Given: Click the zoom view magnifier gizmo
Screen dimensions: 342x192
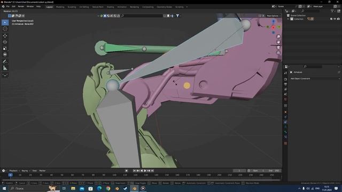Looking at the screenshot, I should pyautogui.click(x=278, y=36).
